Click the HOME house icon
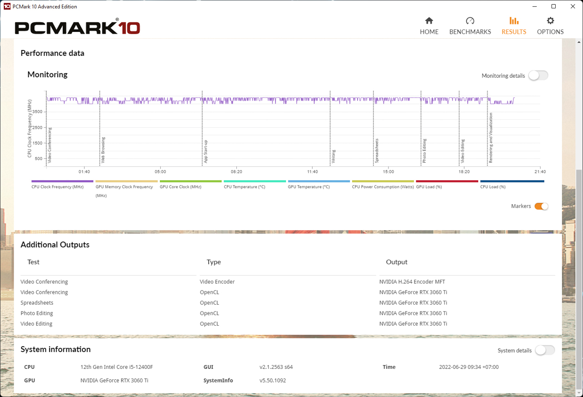The width and height of the screenshot is (583, 397). point(429,21)
